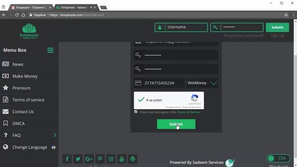Image resolution: width=297 pixels, height=167 pixels.
Task: Click the Terms of service document icon
Action: (x=6, y=100)
